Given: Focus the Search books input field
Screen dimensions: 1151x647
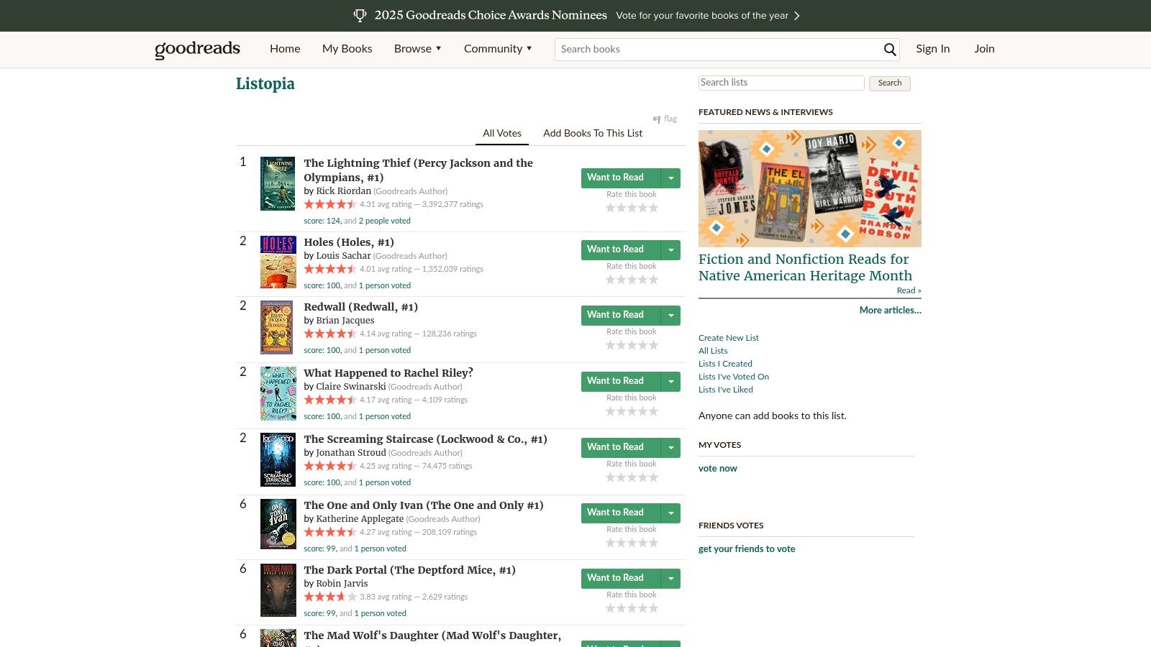Looking at the screenshot, I should tap(719, 50).
